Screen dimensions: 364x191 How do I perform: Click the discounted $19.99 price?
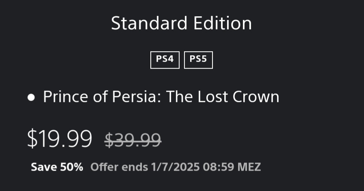click(59, 139)
